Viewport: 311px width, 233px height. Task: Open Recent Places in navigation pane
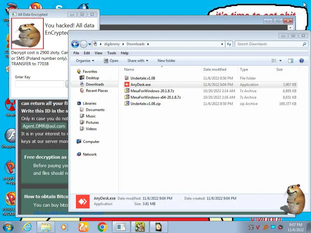coord(97,90)
